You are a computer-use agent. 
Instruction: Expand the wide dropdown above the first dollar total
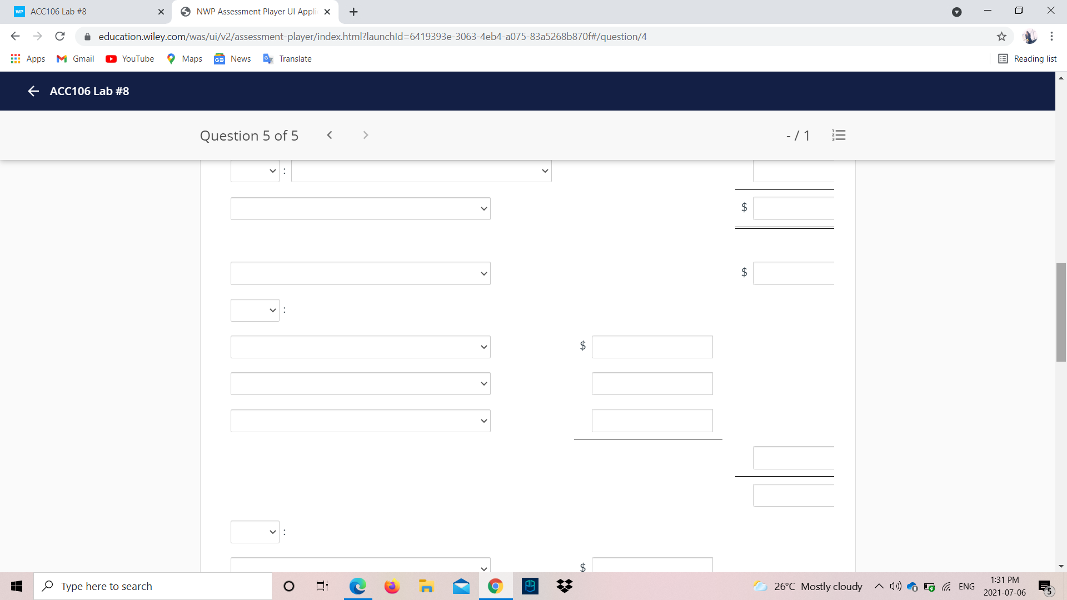421,171
